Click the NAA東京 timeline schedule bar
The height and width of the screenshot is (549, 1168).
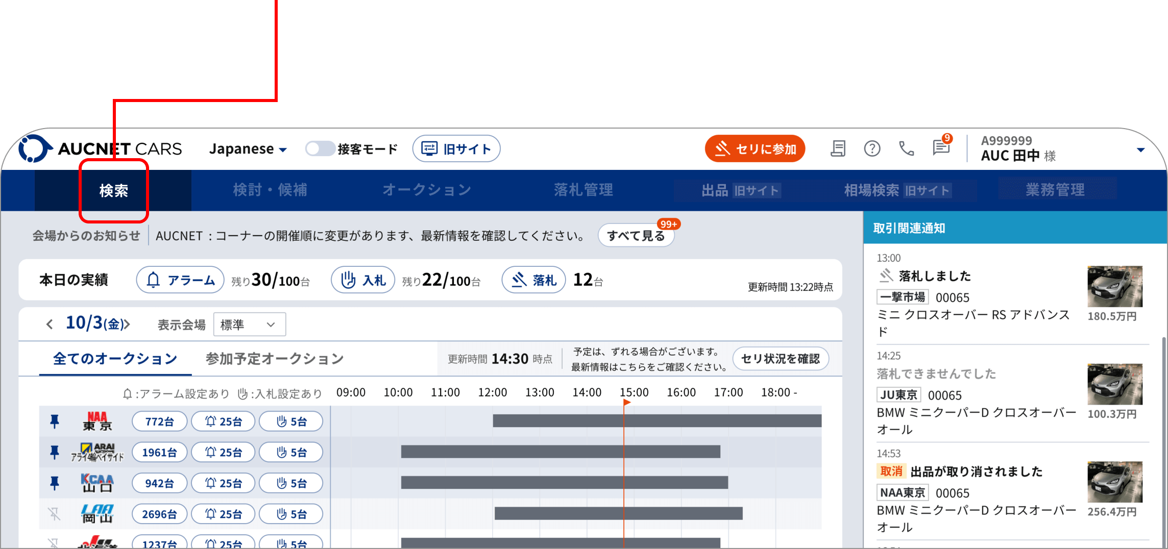point(656,421)
